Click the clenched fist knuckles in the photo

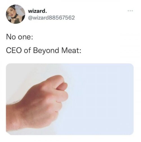pyautogui.click(x=61, y=94)
